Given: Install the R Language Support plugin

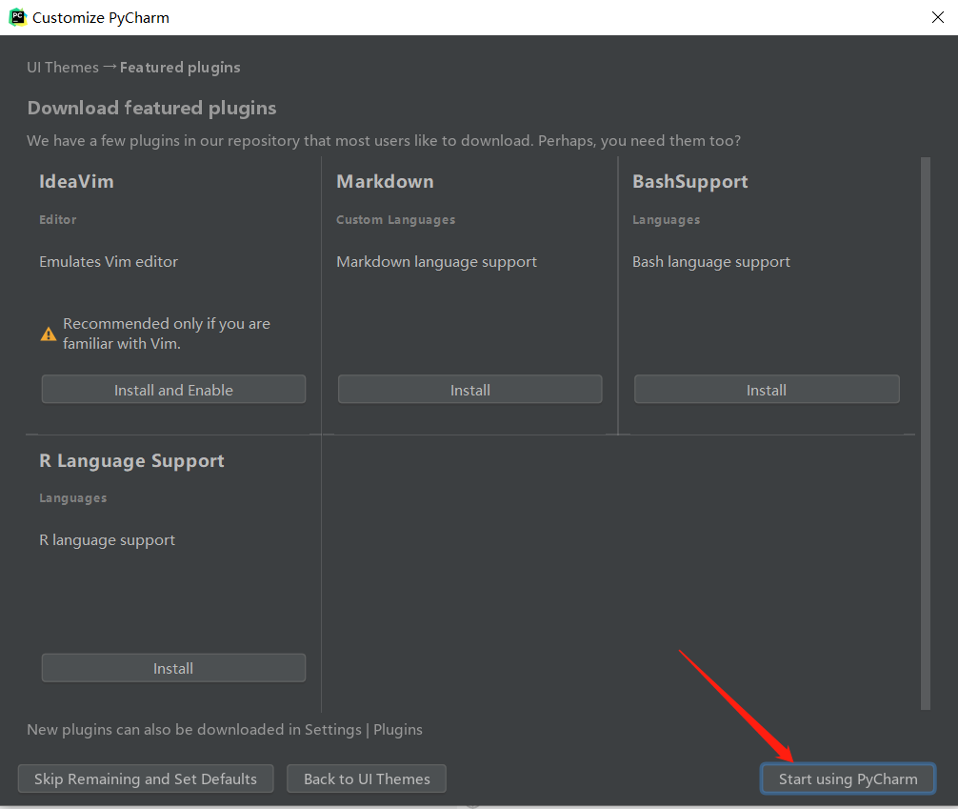Looking at the screenshot, I should pyautogui.click(x=173, y=668).
